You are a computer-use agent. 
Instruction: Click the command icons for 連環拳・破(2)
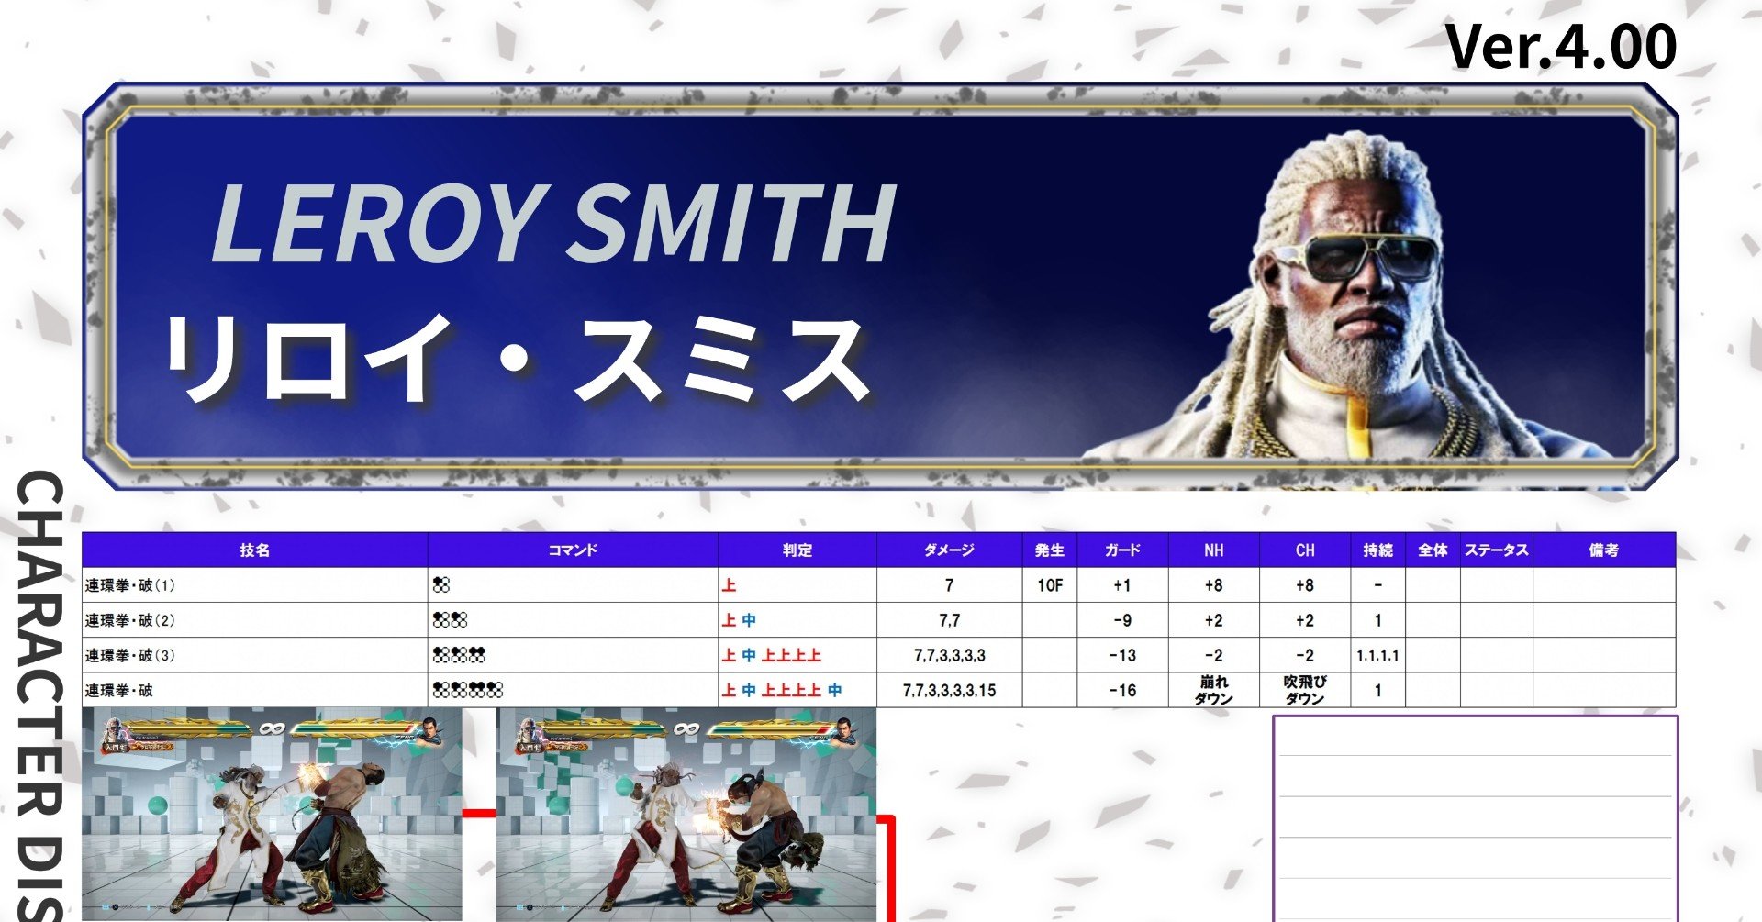[451, 620]
